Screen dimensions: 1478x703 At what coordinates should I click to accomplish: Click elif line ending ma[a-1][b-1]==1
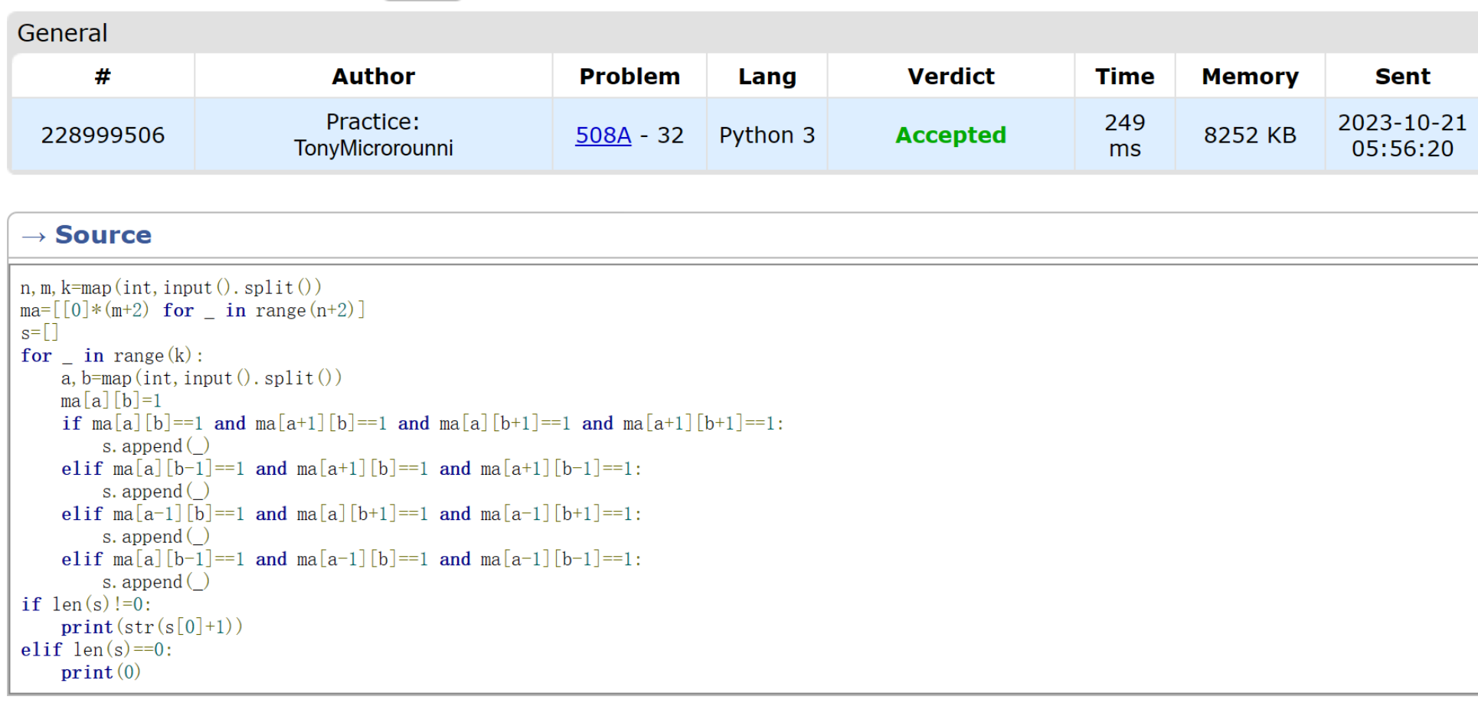[352, 558]
